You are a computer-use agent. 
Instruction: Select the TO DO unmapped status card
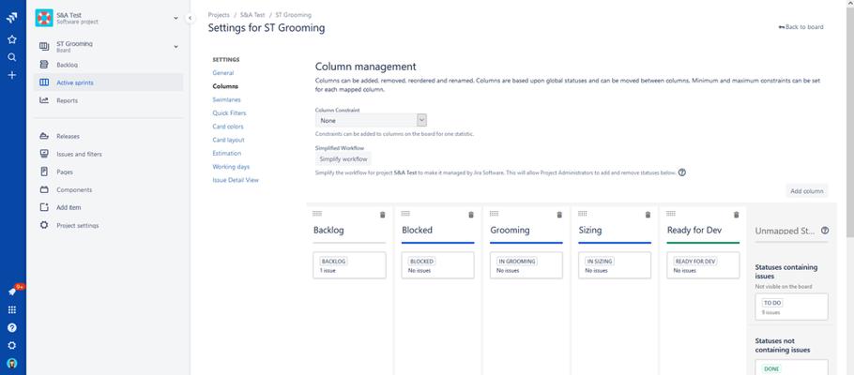click(x=791, y=307)
